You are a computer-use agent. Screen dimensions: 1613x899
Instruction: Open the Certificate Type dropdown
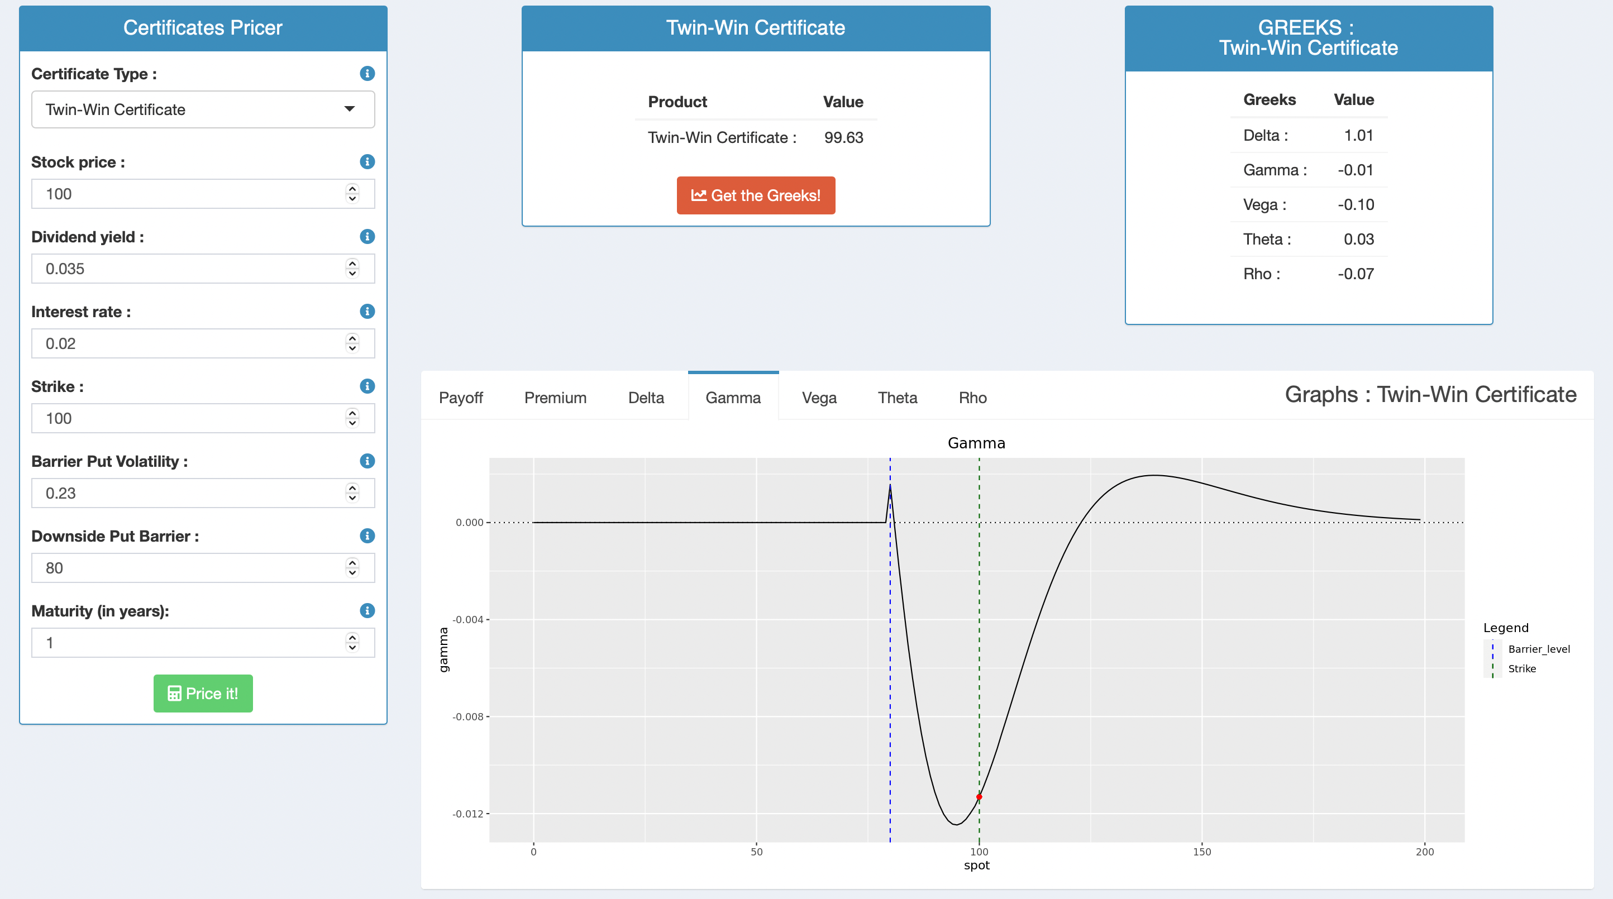click(203, 109)
